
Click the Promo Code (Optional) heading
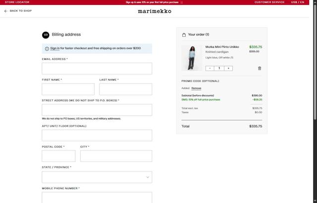(x=200, y=81)
